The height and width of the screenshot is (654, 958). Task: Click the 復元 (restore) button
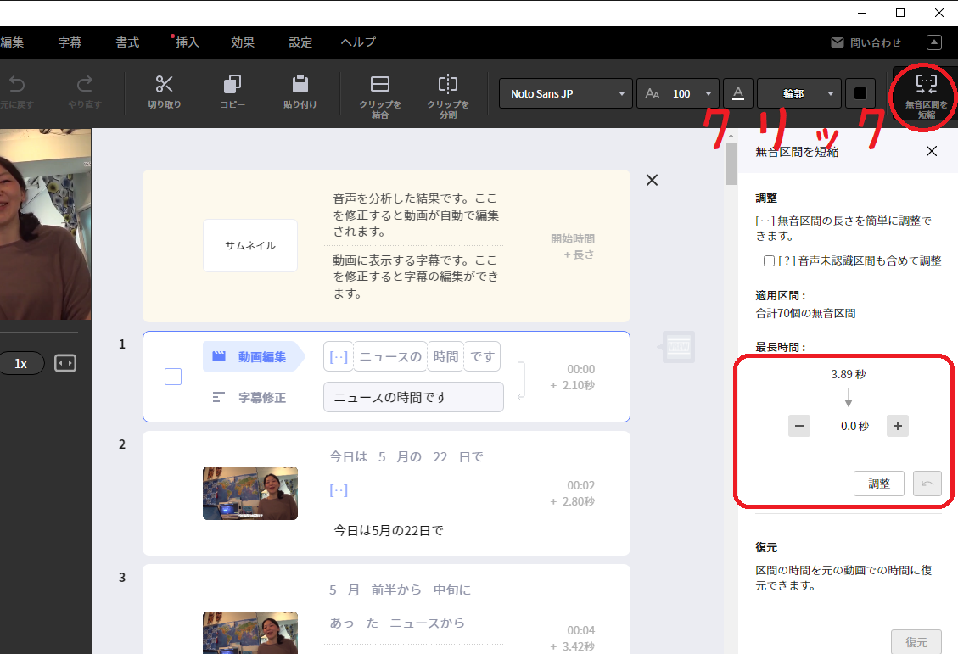[916, 641]
